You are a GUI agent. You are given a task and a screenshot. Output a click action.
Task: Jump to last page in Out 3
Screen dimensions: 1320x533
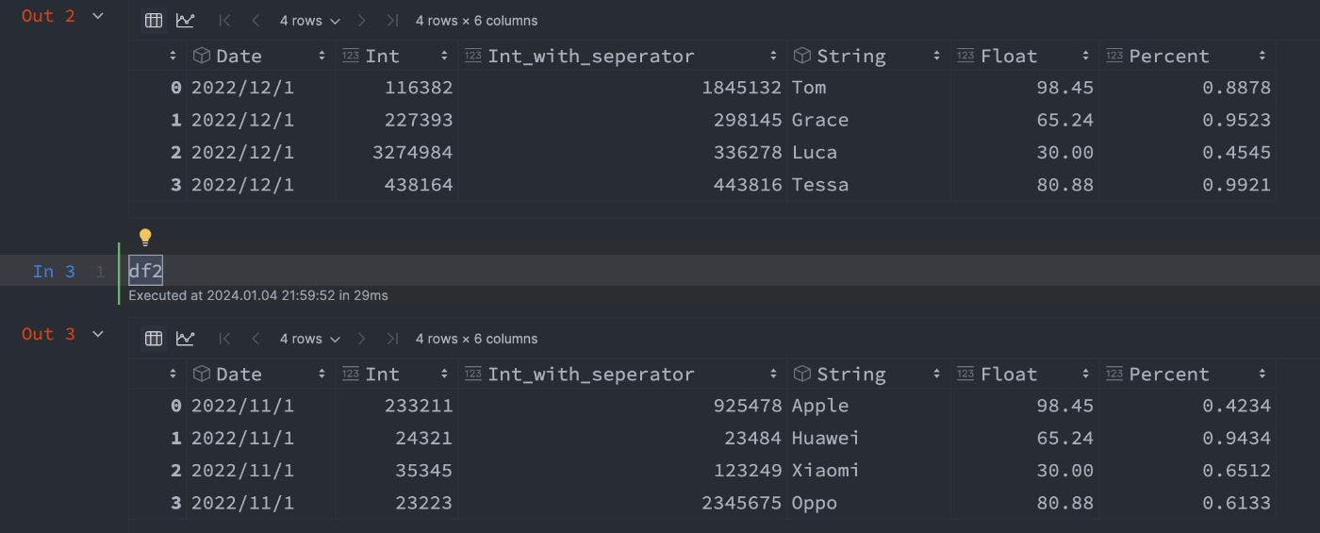pos(392,338)
